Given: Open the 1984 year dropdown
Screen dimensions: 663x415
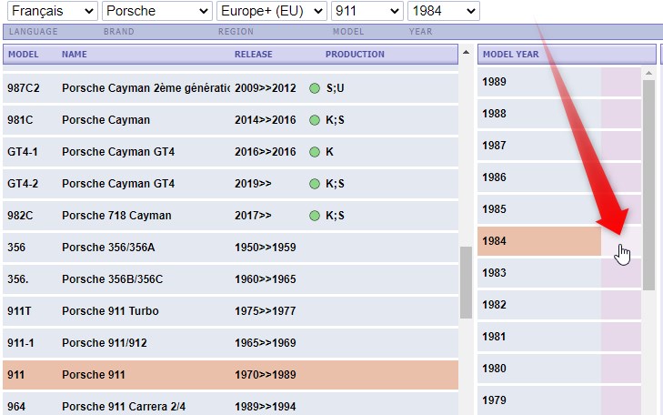Looking at the screenshot, I should pos(444,11).
